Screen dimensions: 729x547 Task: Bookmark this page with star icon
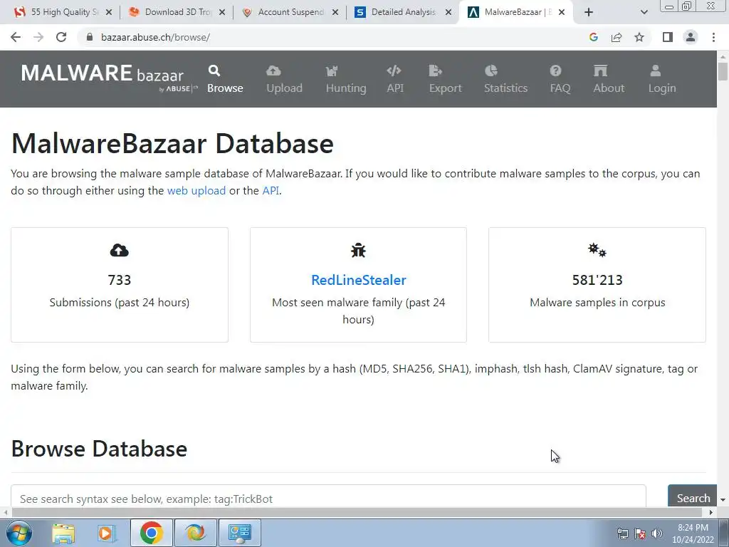639,37
